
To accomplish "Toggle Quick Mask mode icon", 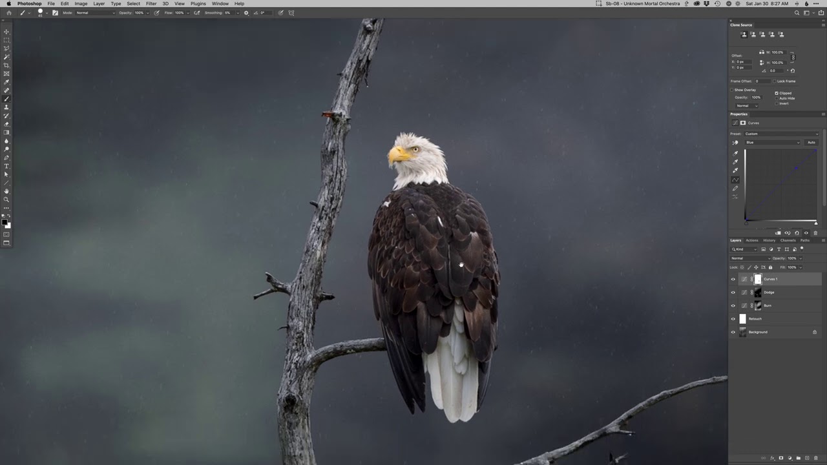I will (6, 234).
